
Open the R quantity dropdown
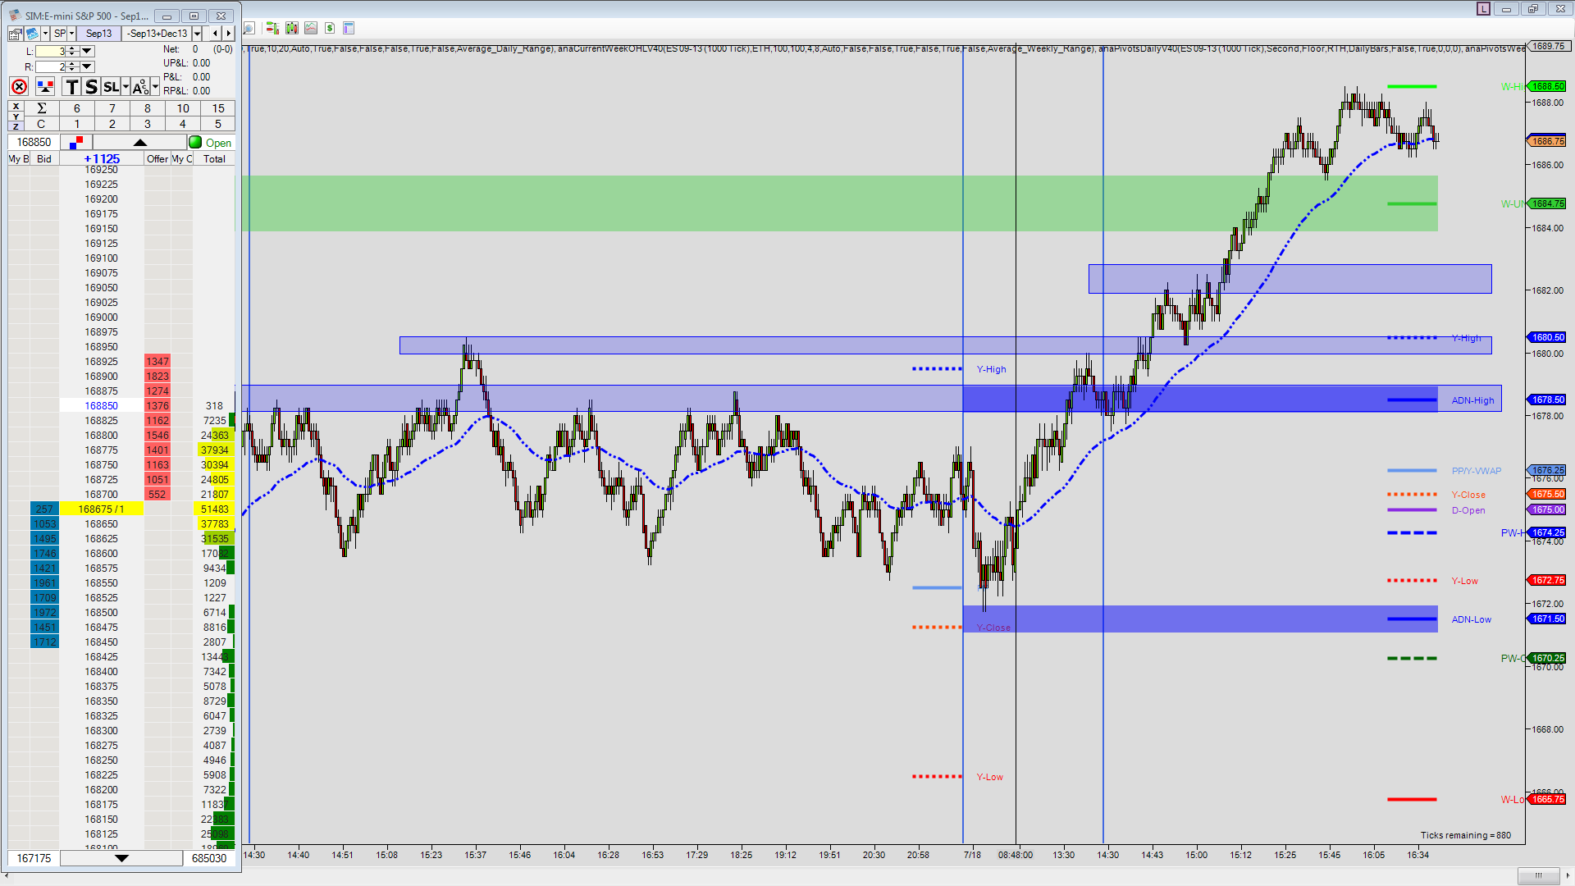87,66
